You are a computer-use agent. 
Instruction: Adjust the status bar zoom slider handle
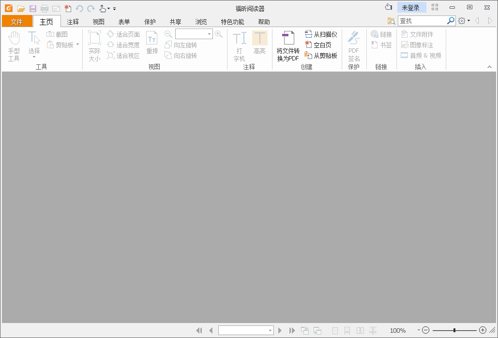[x=454, y=330]
